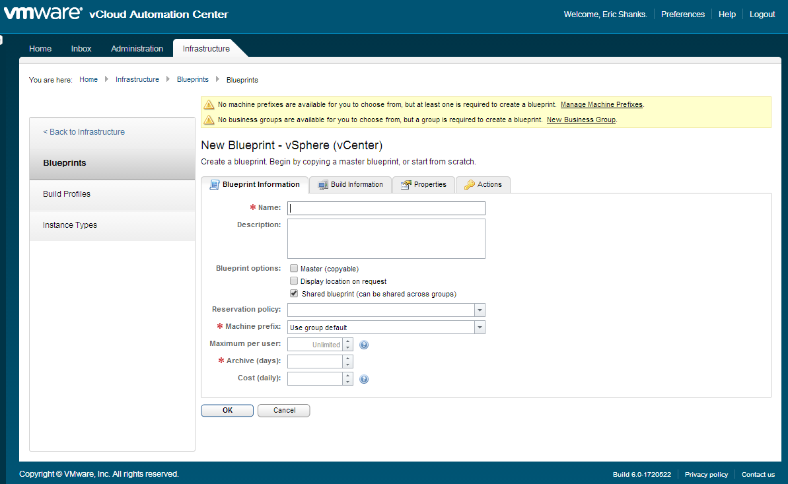
Task: Expand the Machine prefix dropdown
Action: coord(480,328)
